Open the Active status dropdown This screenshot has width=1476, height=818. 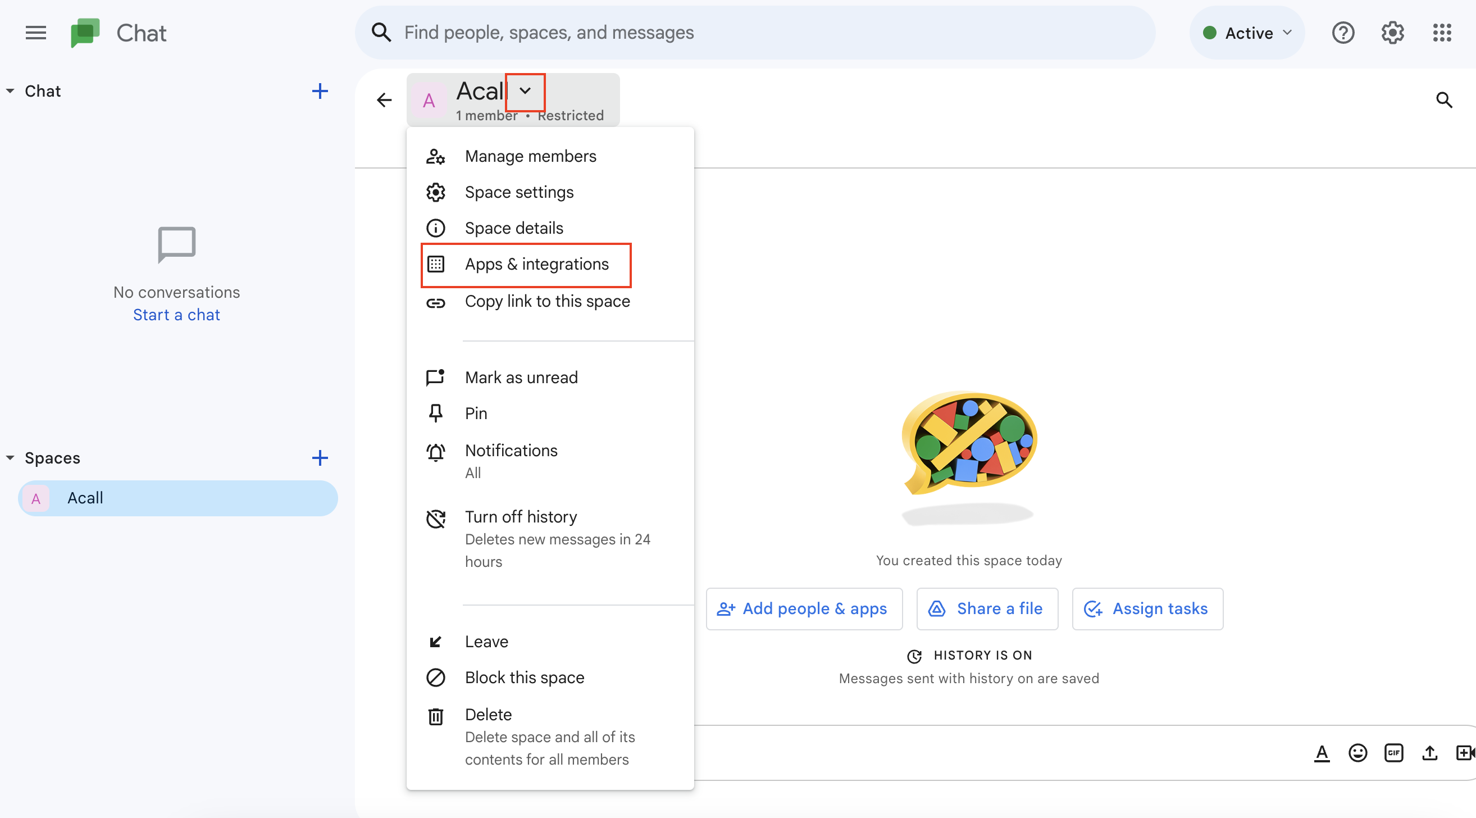(1247, 33)
